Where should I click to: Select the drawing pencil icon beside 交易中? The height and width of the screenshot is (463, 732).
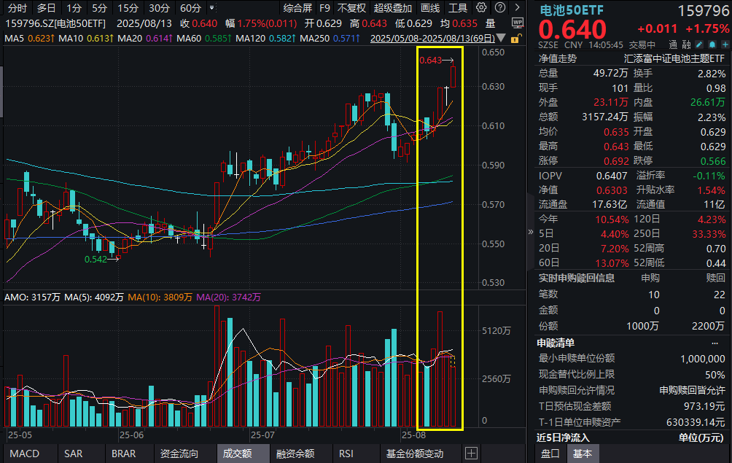click(x=698, y=44)
